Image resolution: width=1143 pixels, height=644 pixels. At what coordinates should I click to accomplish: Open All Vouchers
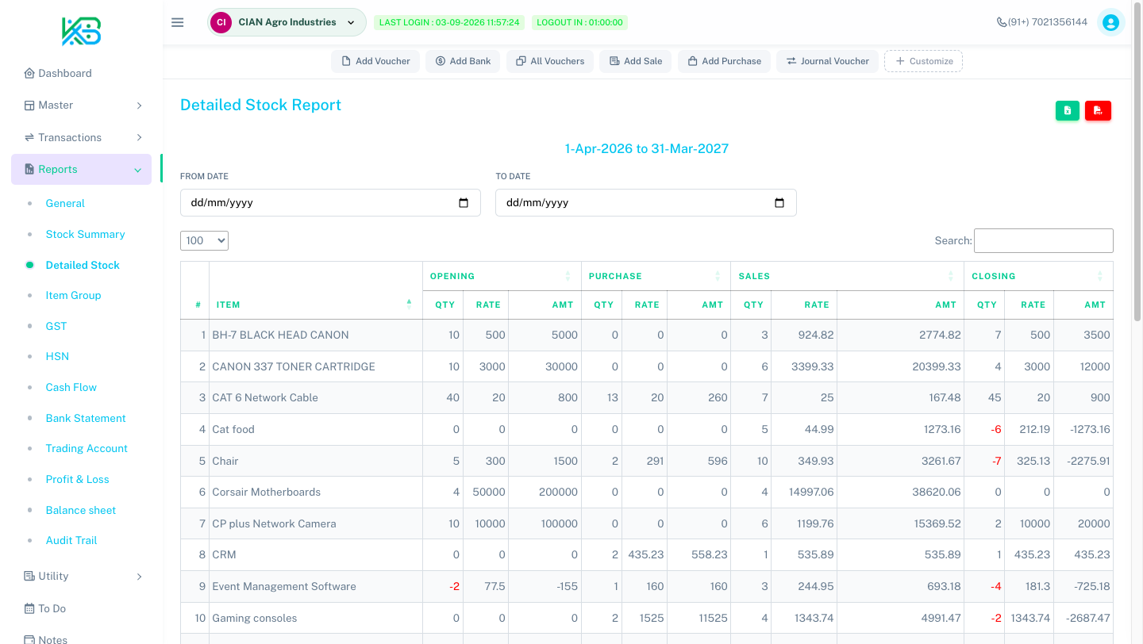[x=550, y=61]
